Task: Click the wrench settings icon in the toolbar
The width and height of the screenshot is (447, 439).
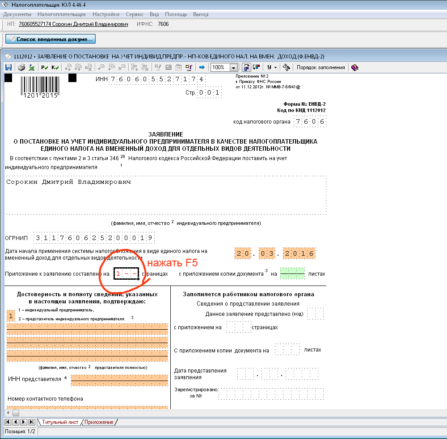Action: 286,67
